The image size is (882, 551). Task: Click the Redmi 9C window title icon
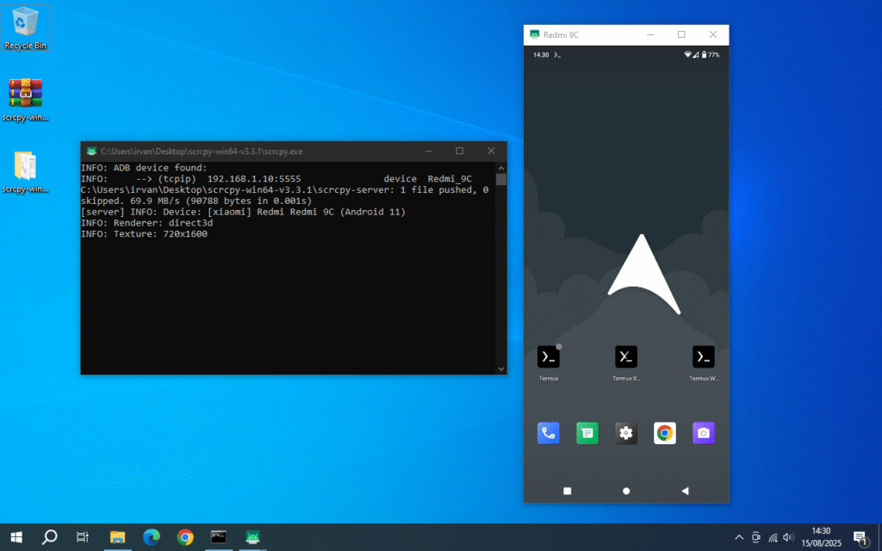click(x=534, y=34)
